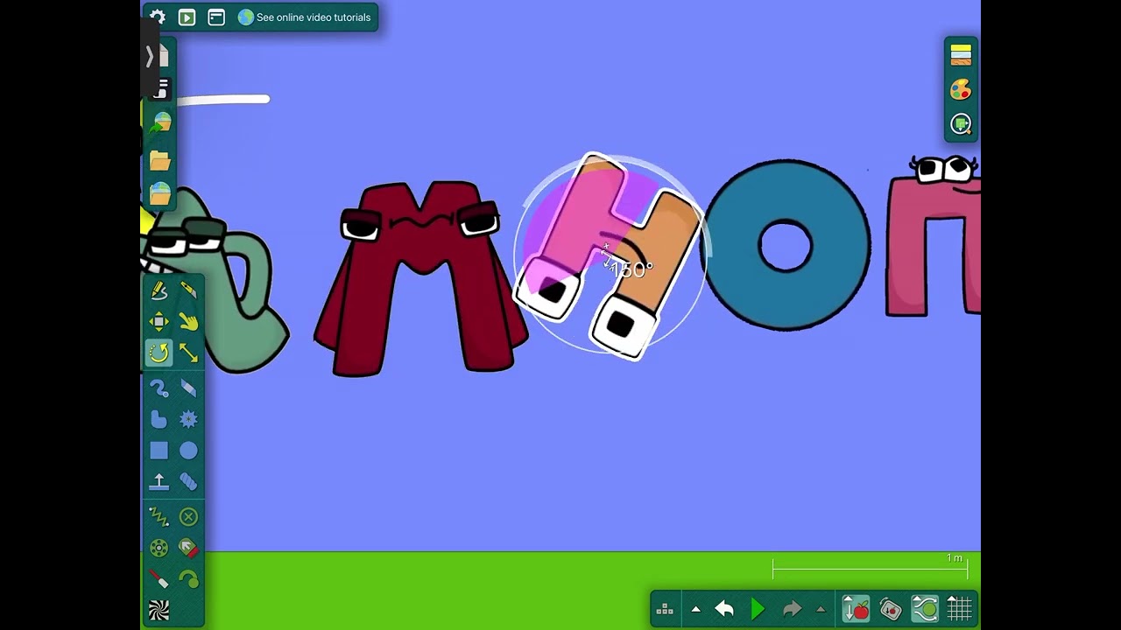Expand the side panel chevron
Viewport: 1121px width, 630px height.
pos(150,57)
